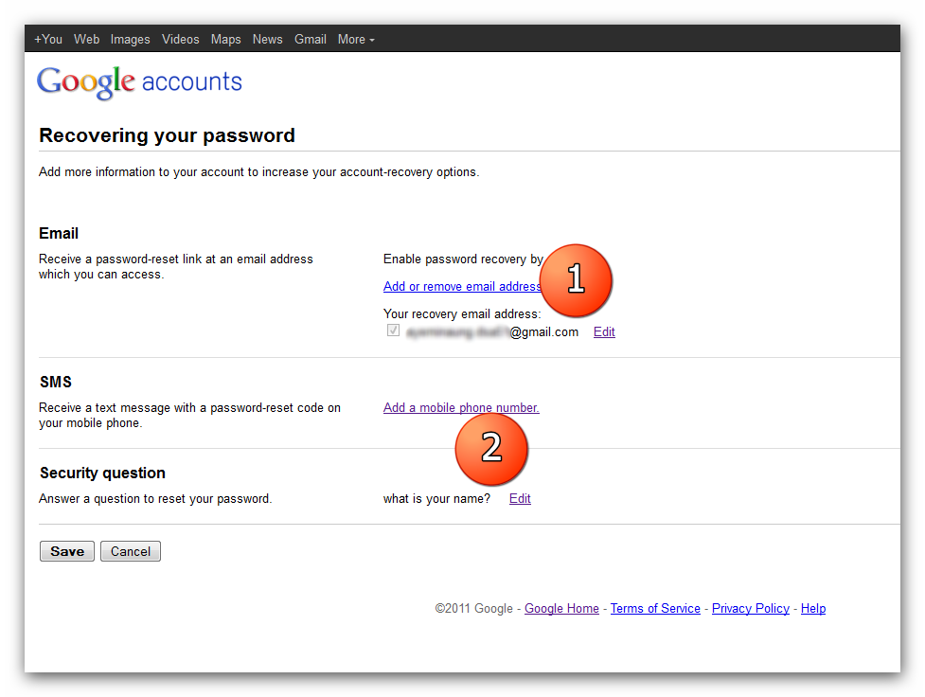
Task: Edit the security question
Action: (x=520, y=499)
